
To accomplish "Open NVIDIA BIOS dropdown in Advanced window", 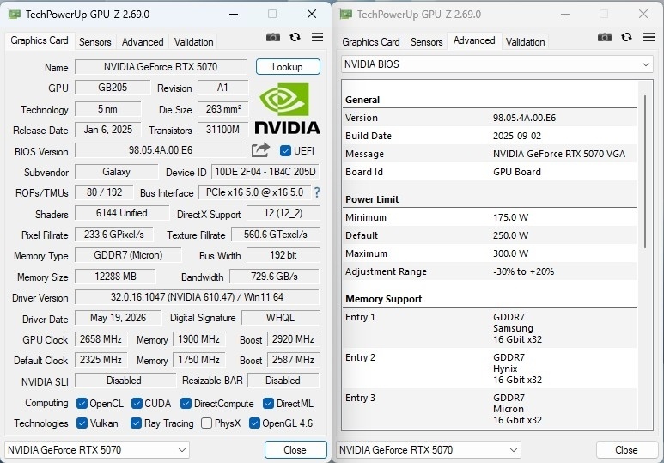I will click(496, 64).
